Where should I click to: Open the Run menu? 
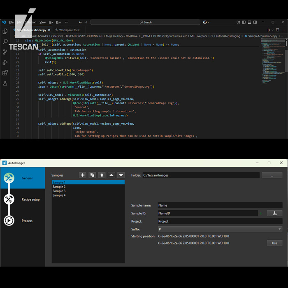58,22
